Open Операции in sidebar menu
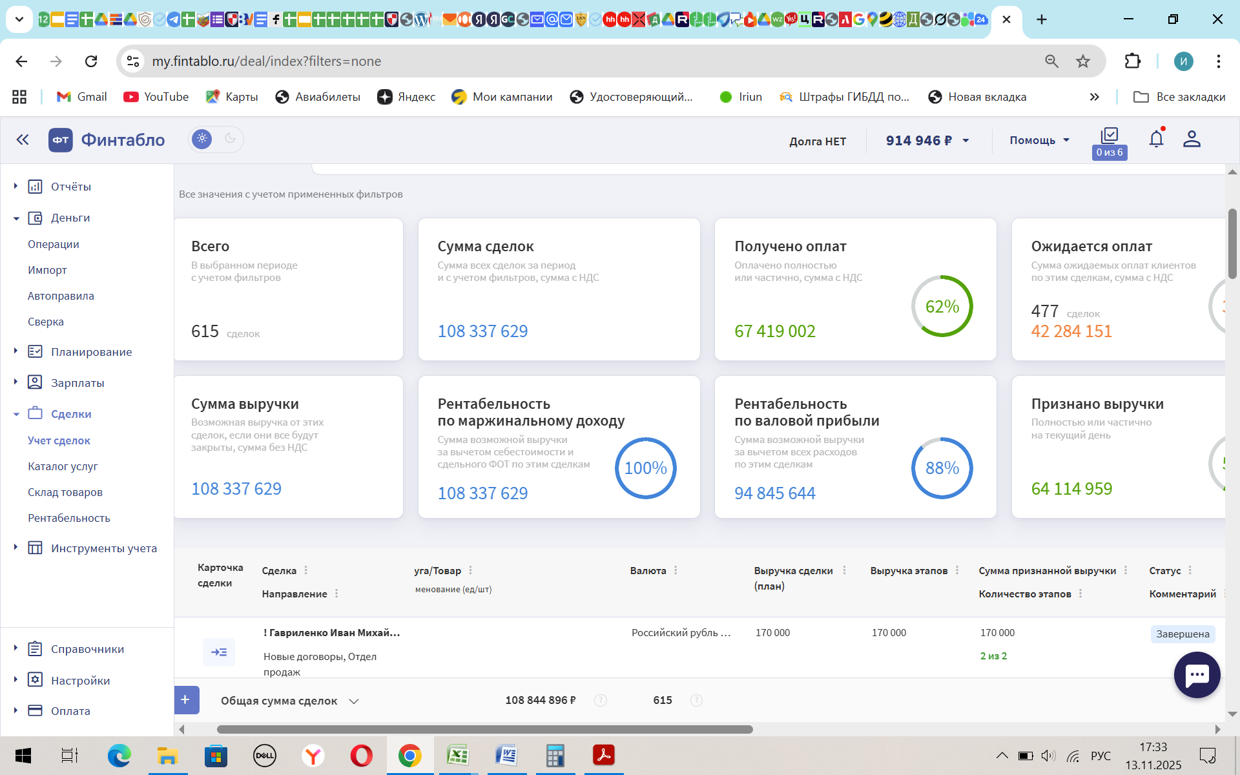This screenshot has width=1240, height=775. [x=54, y=244]
